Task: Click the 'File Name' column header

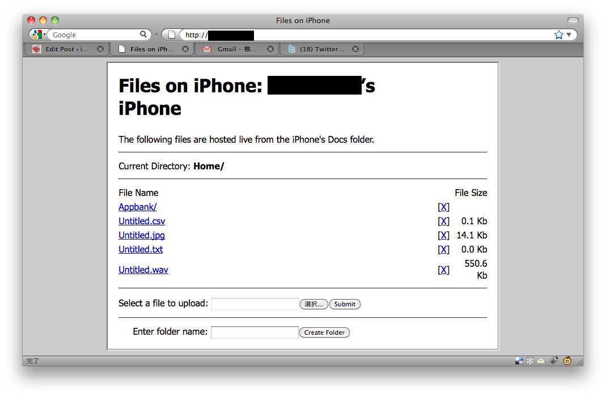Action: [x=138, y=193]
